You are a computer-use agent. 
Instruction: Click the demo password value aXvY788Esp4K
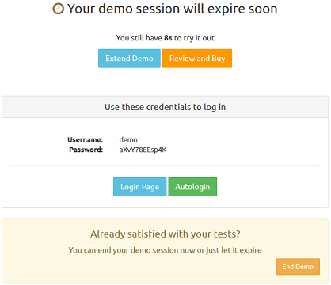point(143,150)
